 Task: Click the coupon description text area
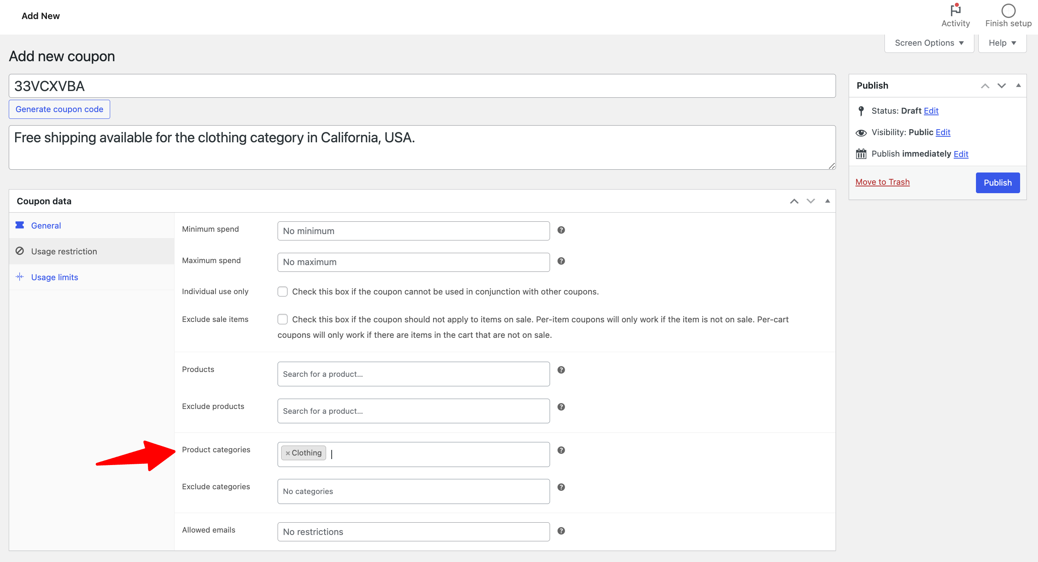(422, 147)
